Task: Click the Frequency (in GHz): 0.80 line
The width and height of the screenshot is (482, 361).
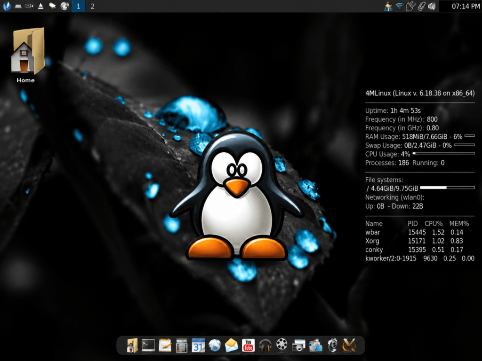Action: pos(402,128)
